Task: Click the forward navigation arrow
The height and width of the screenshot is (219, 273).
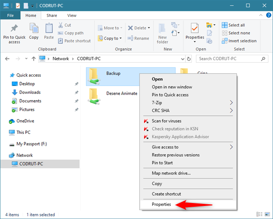Action: tap(18, 59)
